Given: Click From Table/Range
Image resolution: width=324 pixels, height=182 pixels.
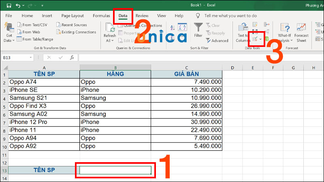Looking at the screenshot, I should tap(35, 39).
